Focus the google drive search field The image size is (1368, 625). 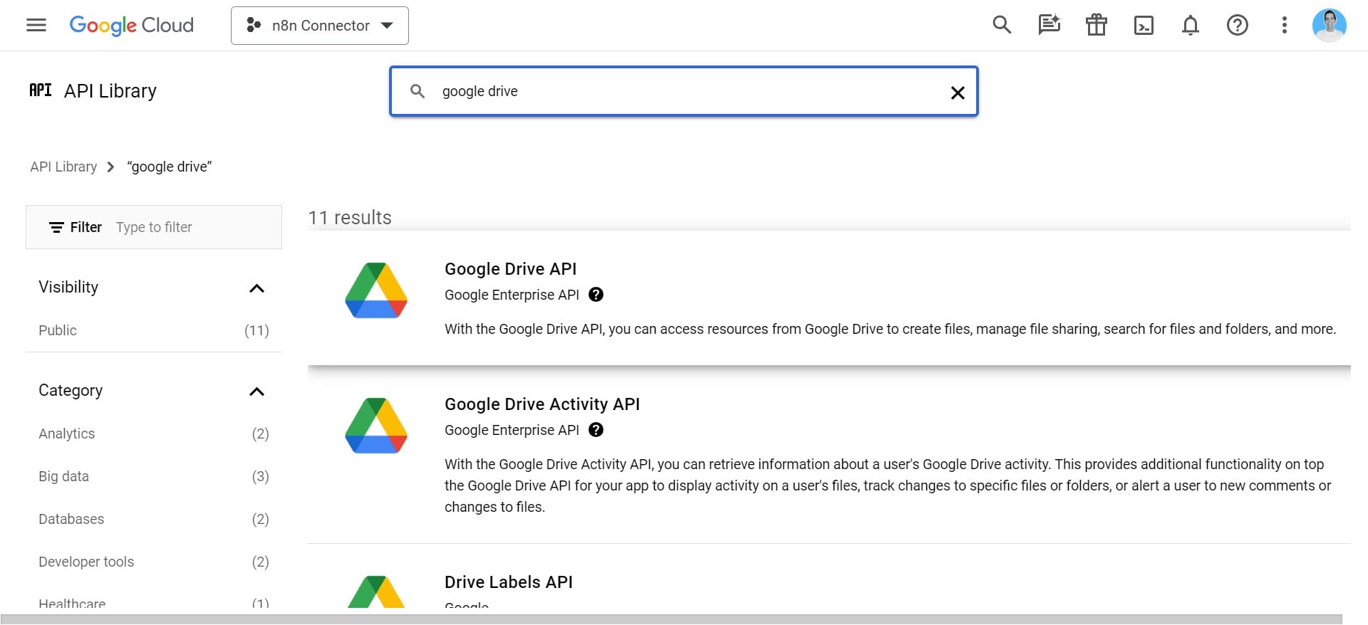pyautogui.click(x=684, y=91)
